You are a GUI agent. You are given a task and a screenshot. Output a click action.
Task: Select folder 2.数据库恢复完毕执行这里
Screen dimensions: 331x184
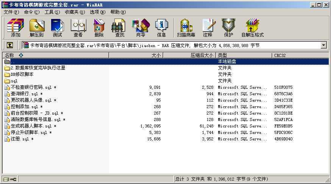[35, 68]
